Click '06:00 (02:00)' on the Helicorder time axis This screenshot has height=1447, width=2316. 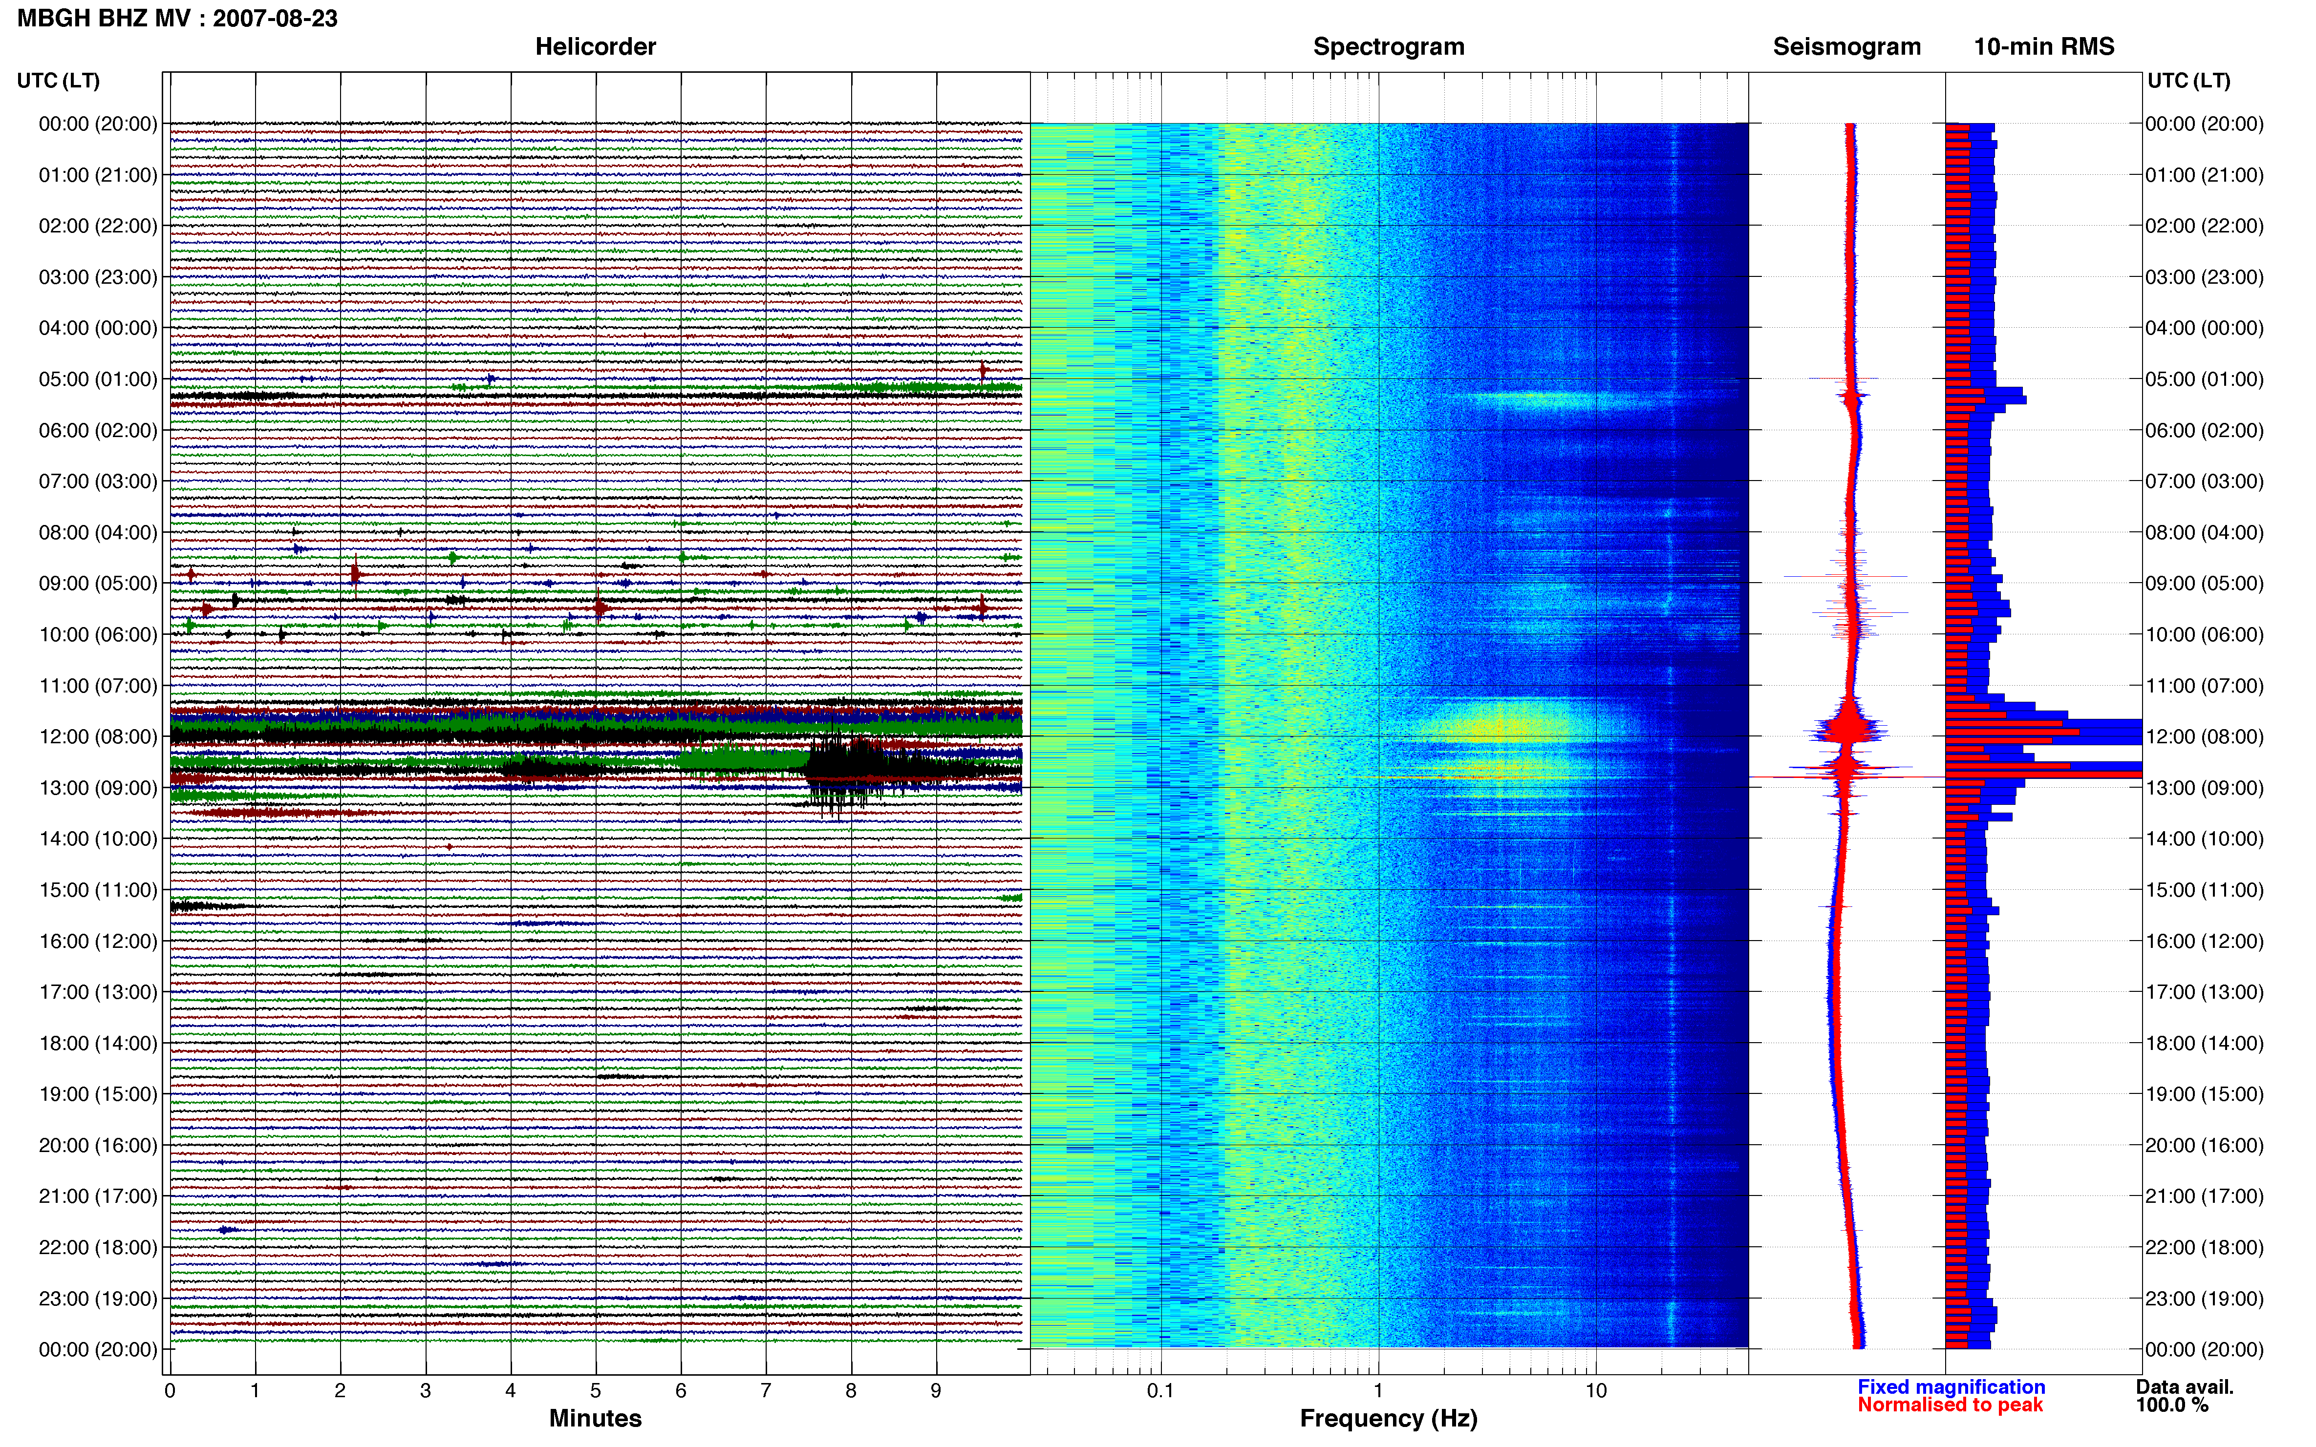pyautogui.click(x=98, y=431)
